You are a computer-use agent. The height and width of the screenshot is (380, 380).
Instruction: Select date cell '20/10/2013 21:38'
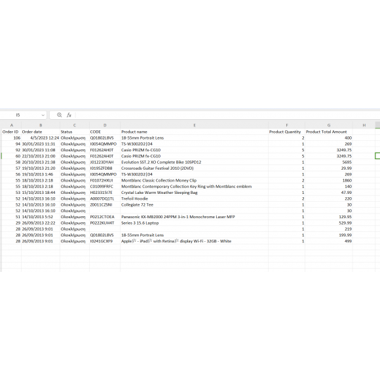41,162
